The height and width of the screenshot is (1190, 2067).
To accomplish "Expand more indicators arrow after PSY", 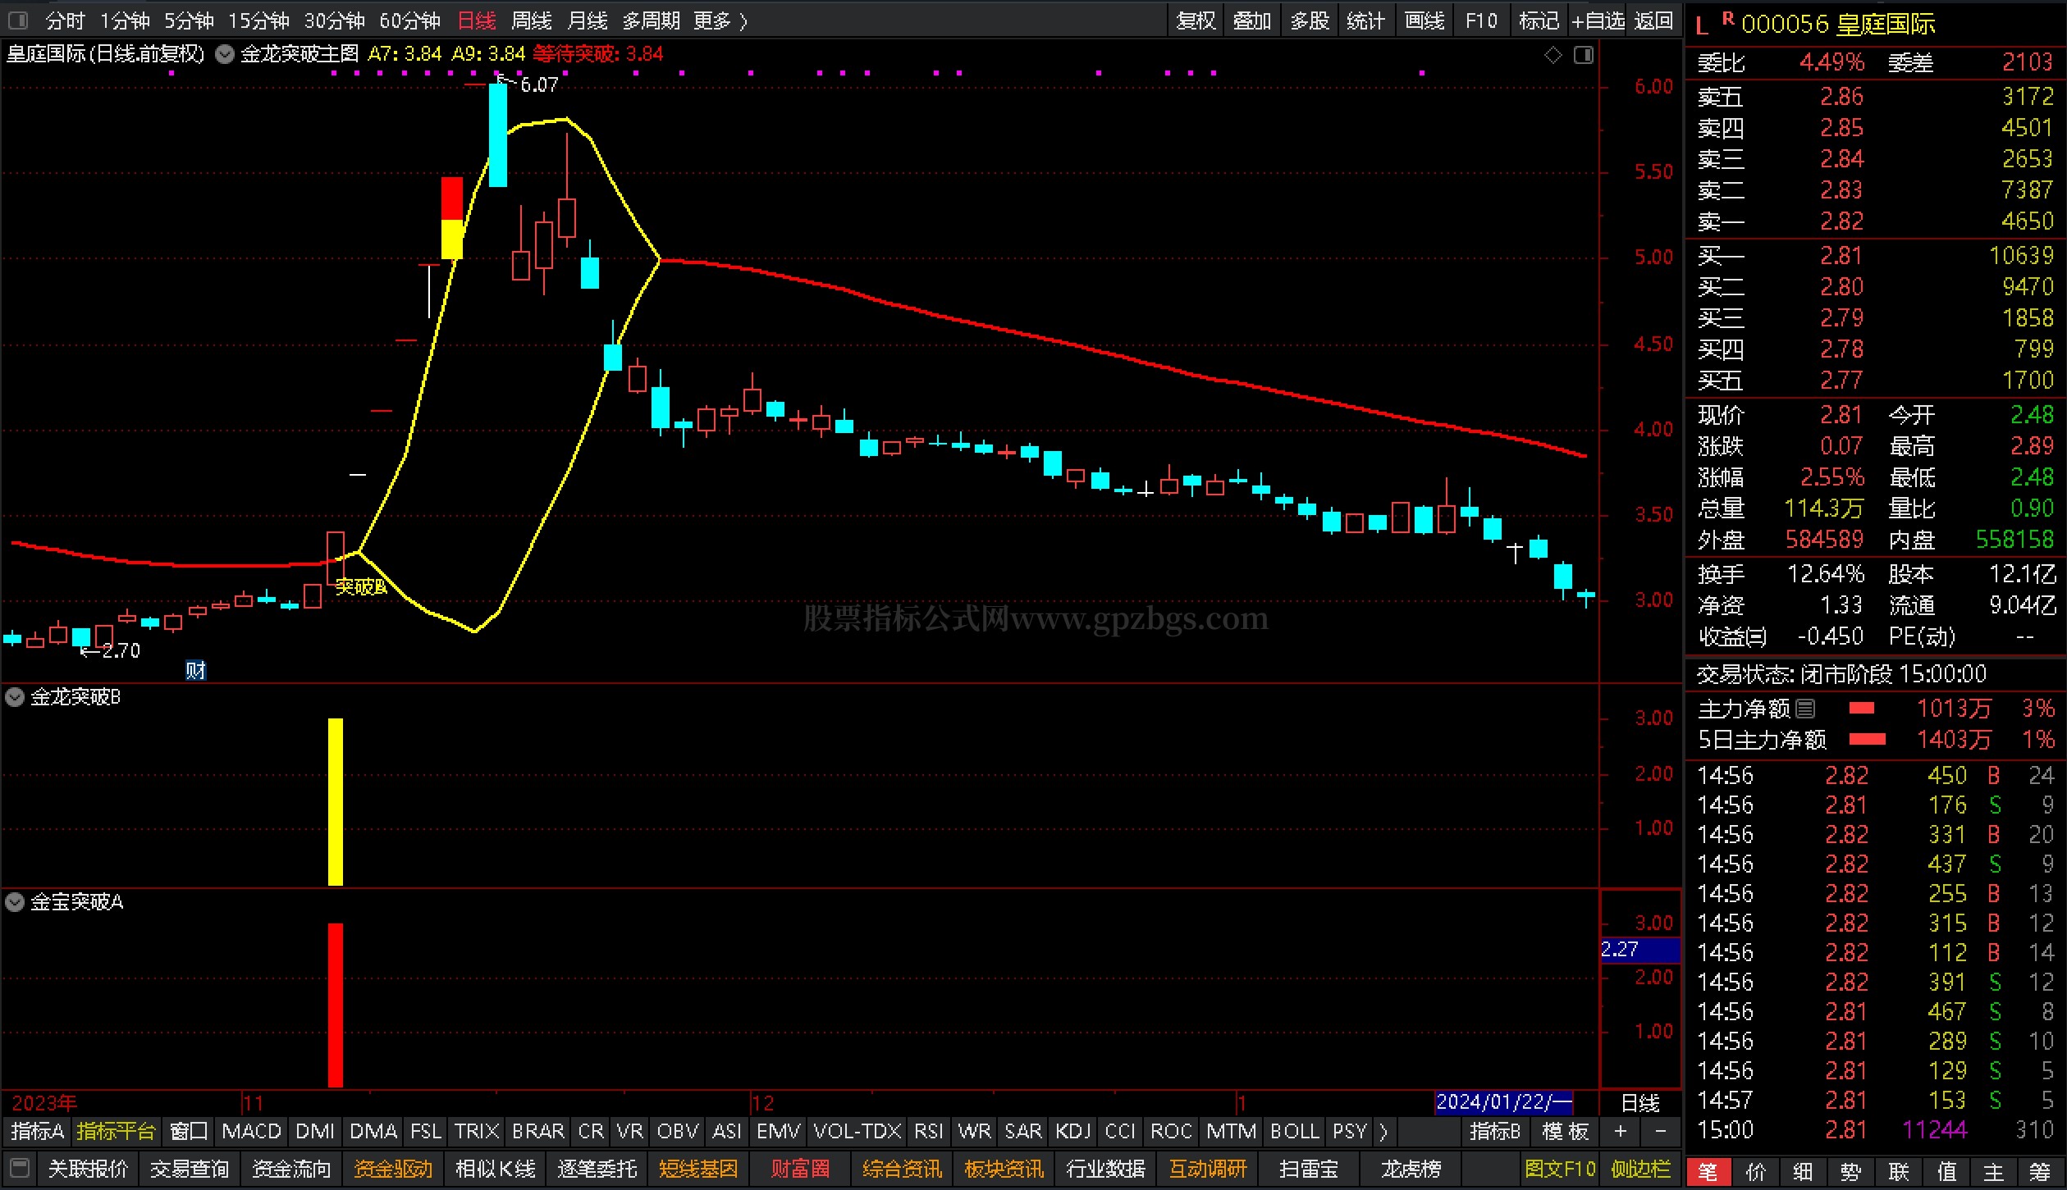I will coord(1383,1132).
